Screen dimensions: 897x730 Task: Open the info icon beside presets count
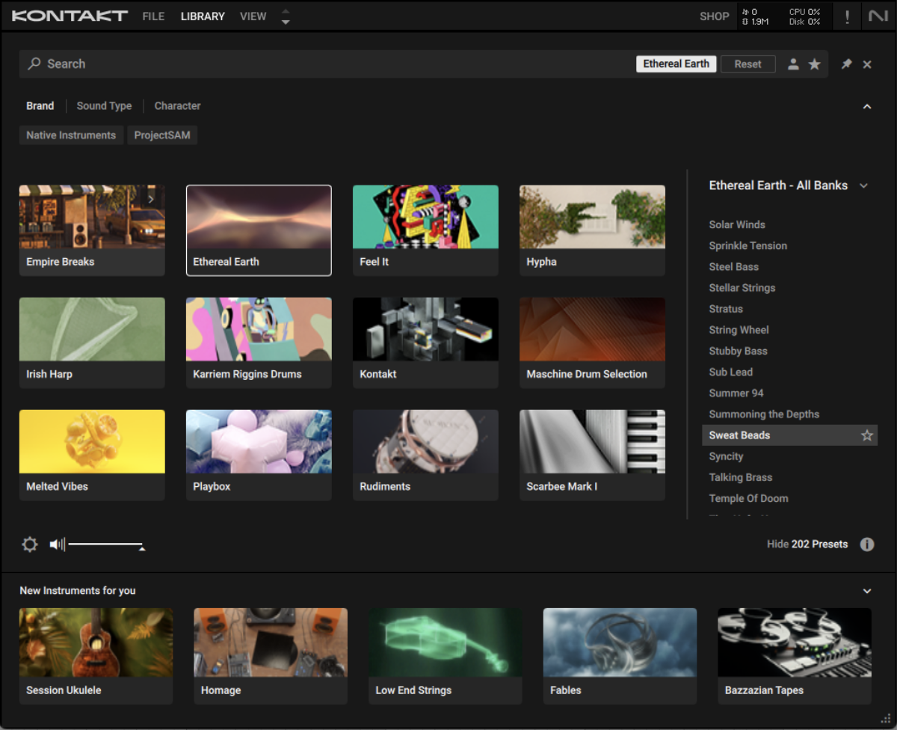click(x=867, y=545)
